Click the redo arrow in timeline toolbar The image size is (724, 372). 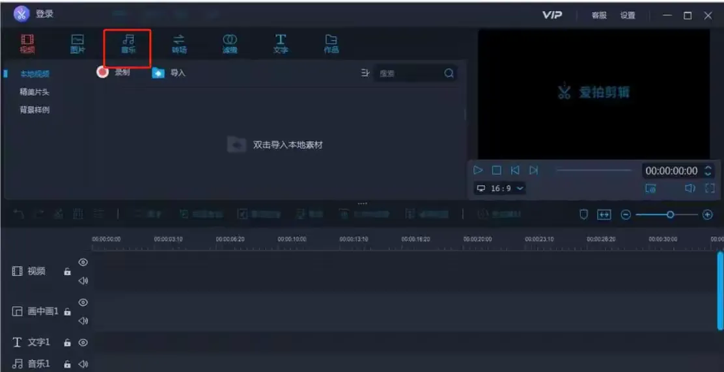(x=39, y=214)
